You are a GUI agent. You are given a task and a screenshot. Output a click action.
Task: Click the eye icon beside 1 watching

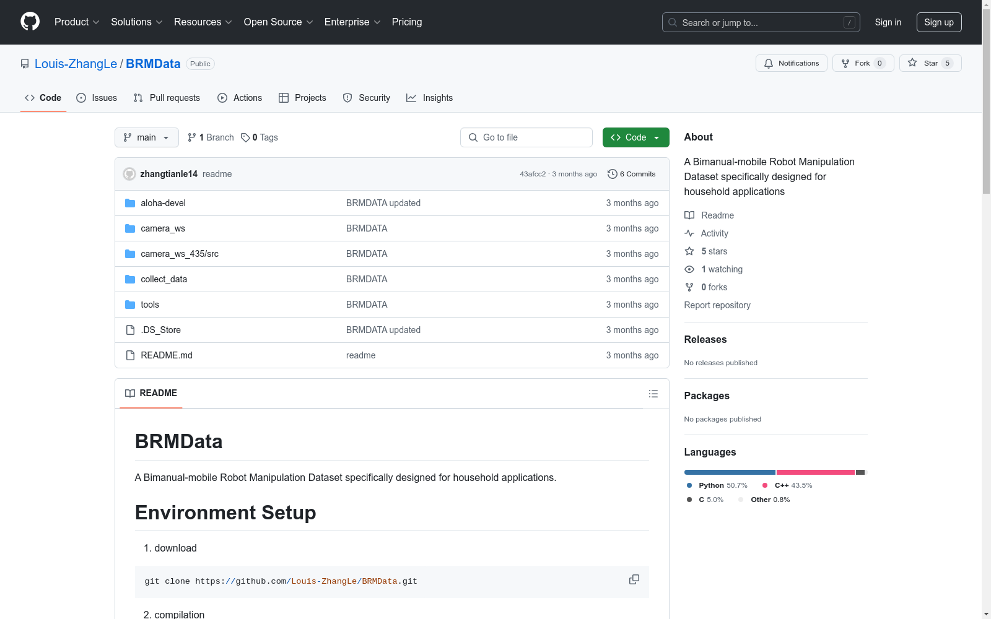(x=689, y=269)
